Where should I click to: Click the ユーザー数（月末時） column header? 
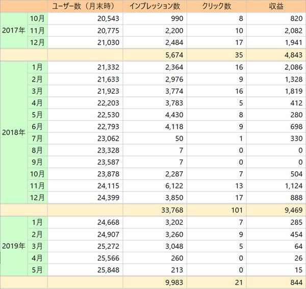pyautogui.click(x=85, y=6)
